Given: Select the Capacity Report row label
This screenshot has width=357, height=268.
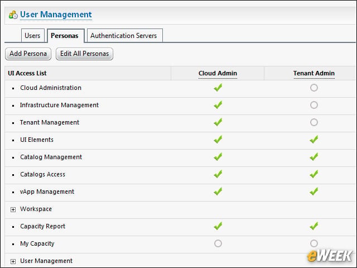Looking at the screenshot, I should (42, 226).
